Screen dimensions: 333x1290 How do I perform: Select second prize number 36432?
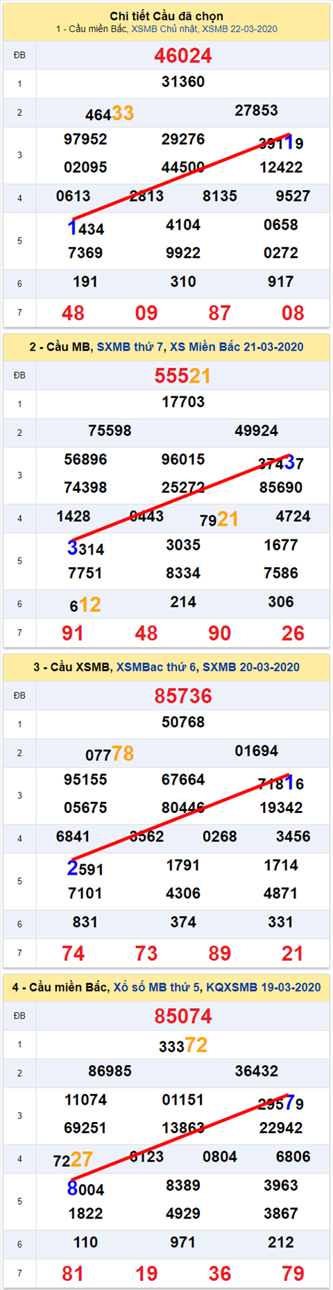[x=257, y=1071]
